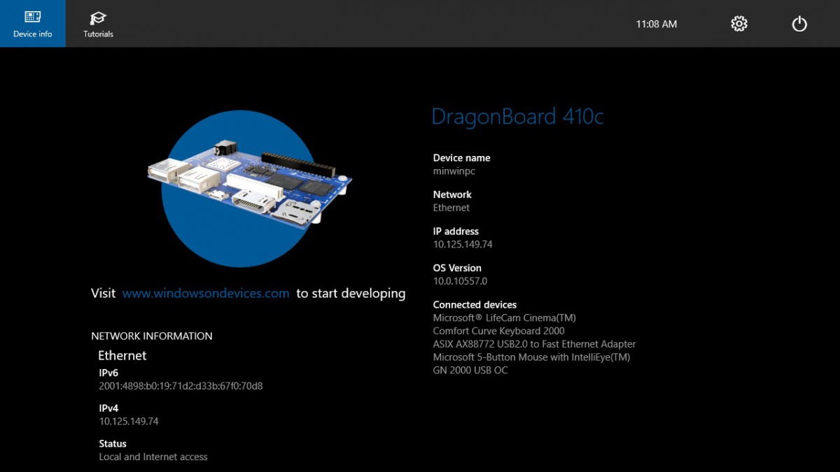The image size is (840, 472).
Task: Click the IP address 10.125.149.74
Action: click(463, 244)
